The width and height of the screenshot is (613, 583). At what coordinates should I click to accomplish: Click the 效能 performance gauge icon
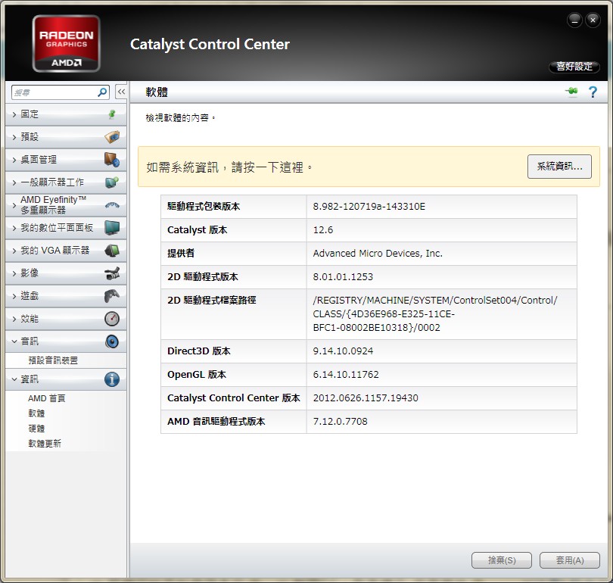coord(112,319)
